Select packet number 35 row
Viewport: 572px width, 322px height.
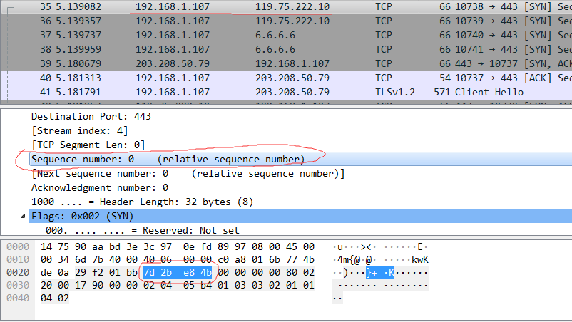coord(286,6)
